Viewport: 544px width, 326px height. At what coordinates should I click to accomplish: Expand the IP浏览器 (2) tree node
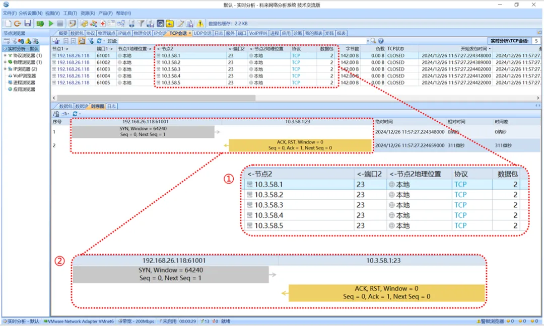click(5, 69)
